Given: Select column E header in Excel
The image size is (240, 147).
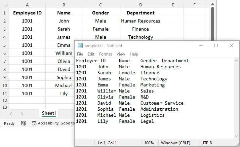Looking at the screenshot, I should [173, 5].
